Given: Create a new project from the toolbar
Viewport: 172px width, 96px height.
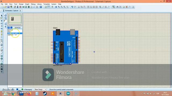Looking at the screenshot, I should tap(2, 7).
